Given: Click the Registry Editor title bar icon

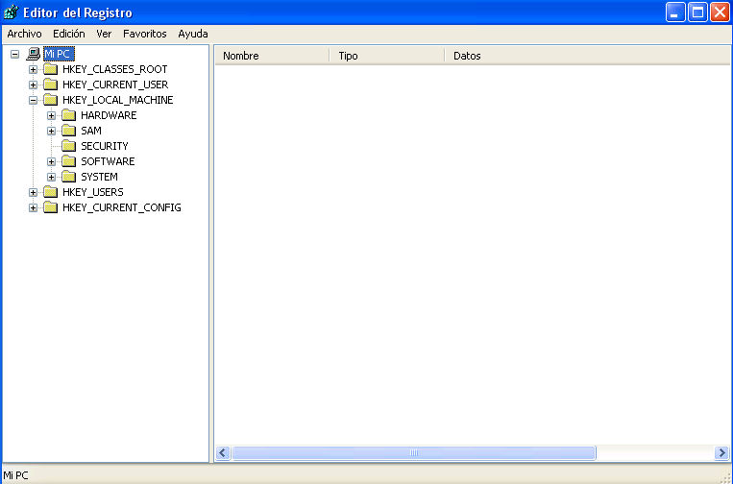Looking at the screenshot, I should pyautogui.click(x=12, y=12).
